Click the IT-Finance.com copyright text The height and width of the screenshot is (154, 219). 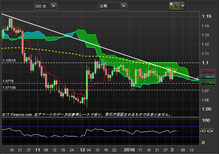(17, 115)
